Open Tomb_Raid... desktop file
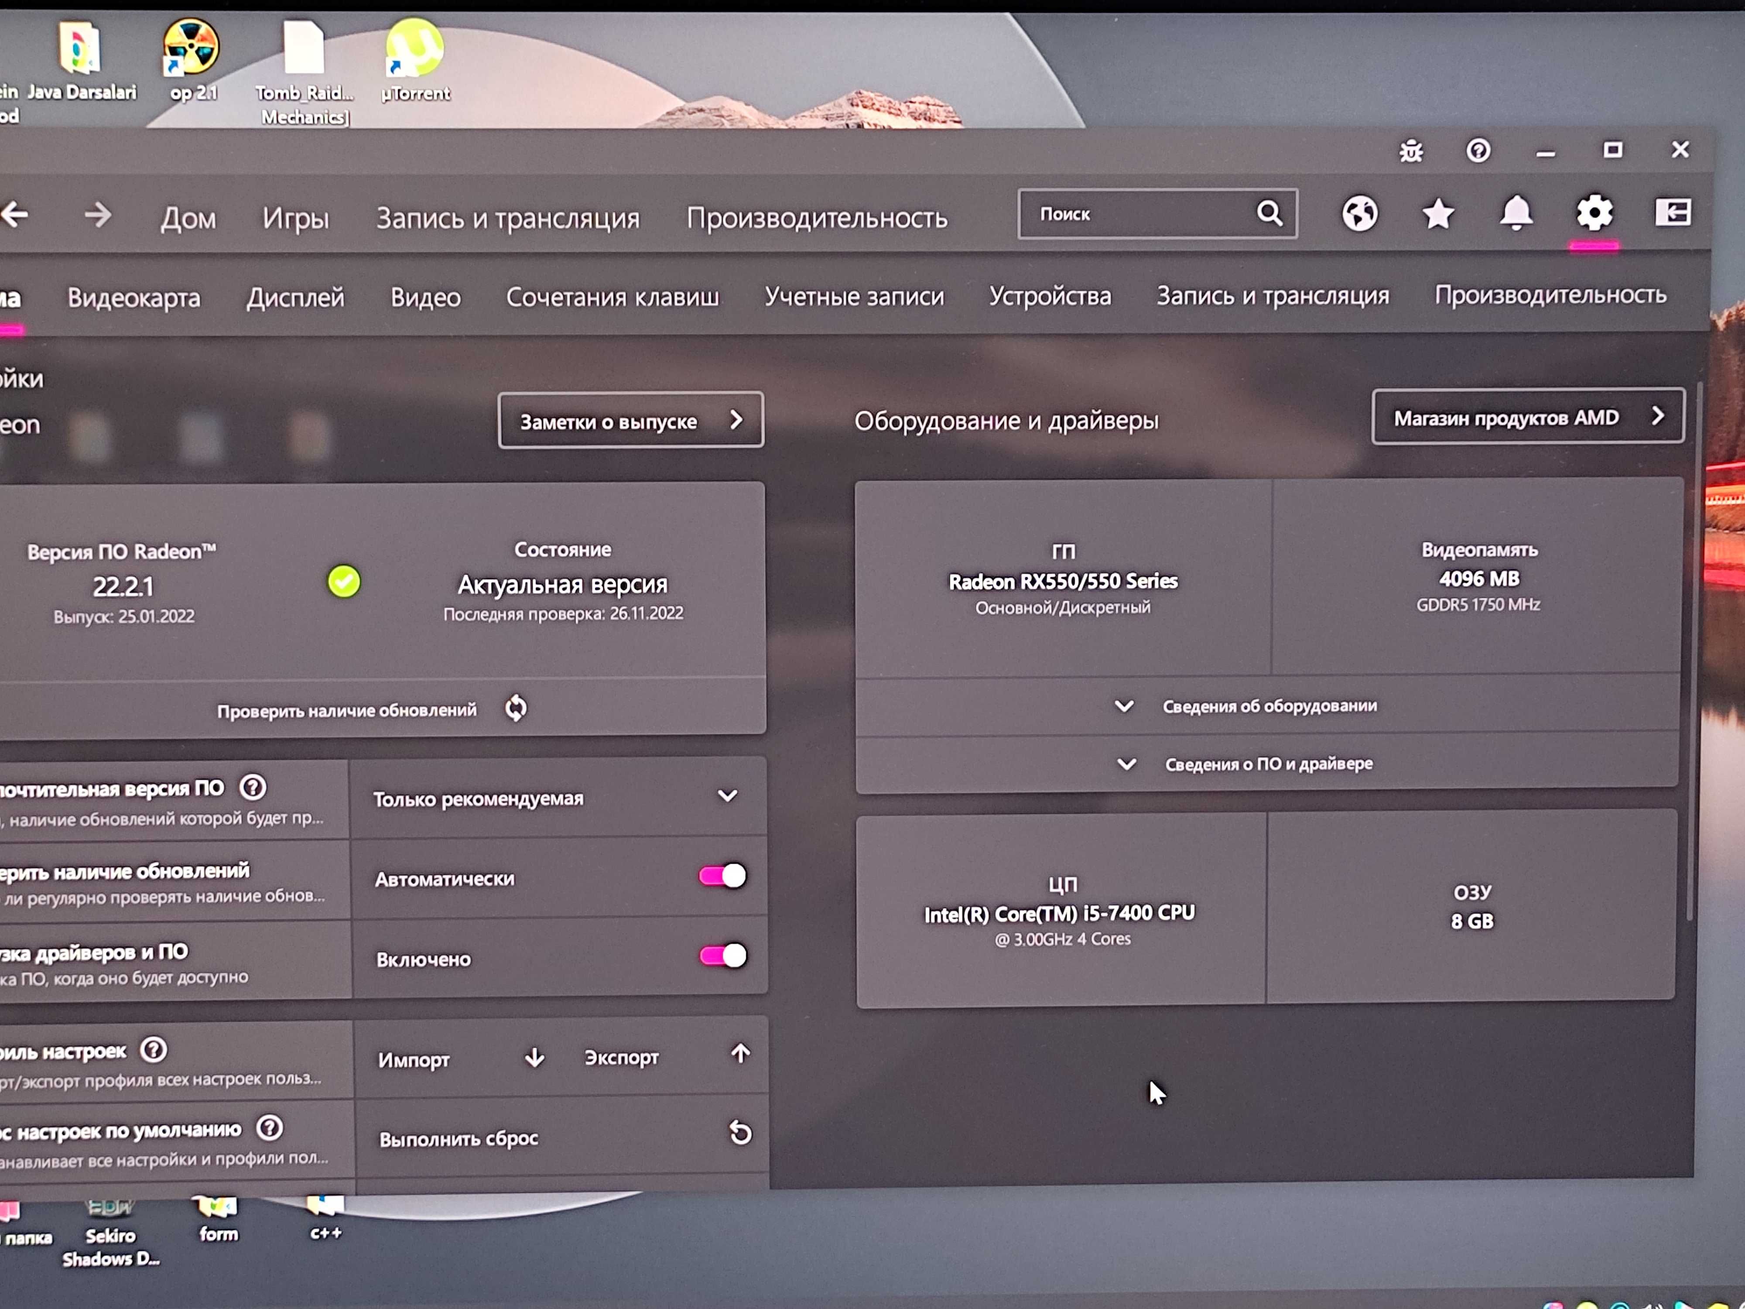This screenshot has width=1745, height=1309. pos(304,72)
